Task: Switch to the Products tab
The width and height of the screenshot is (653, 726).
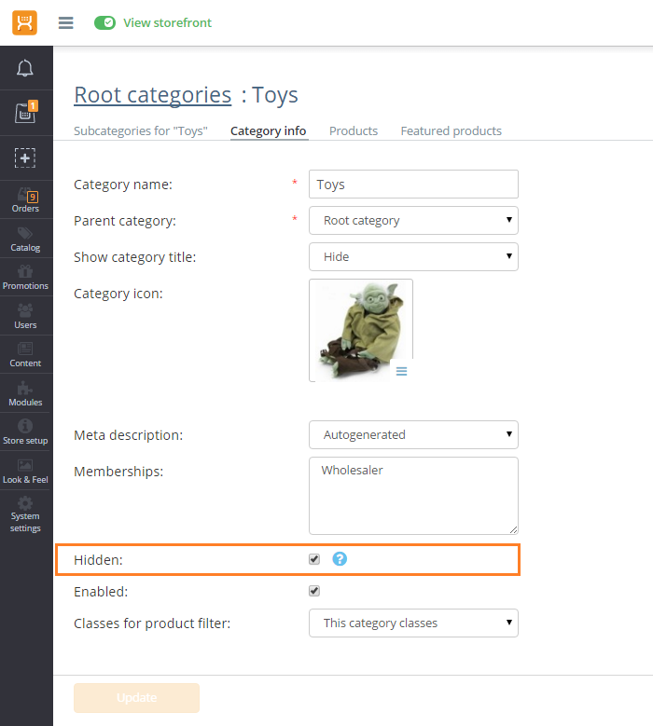Action: coord(353,131)
